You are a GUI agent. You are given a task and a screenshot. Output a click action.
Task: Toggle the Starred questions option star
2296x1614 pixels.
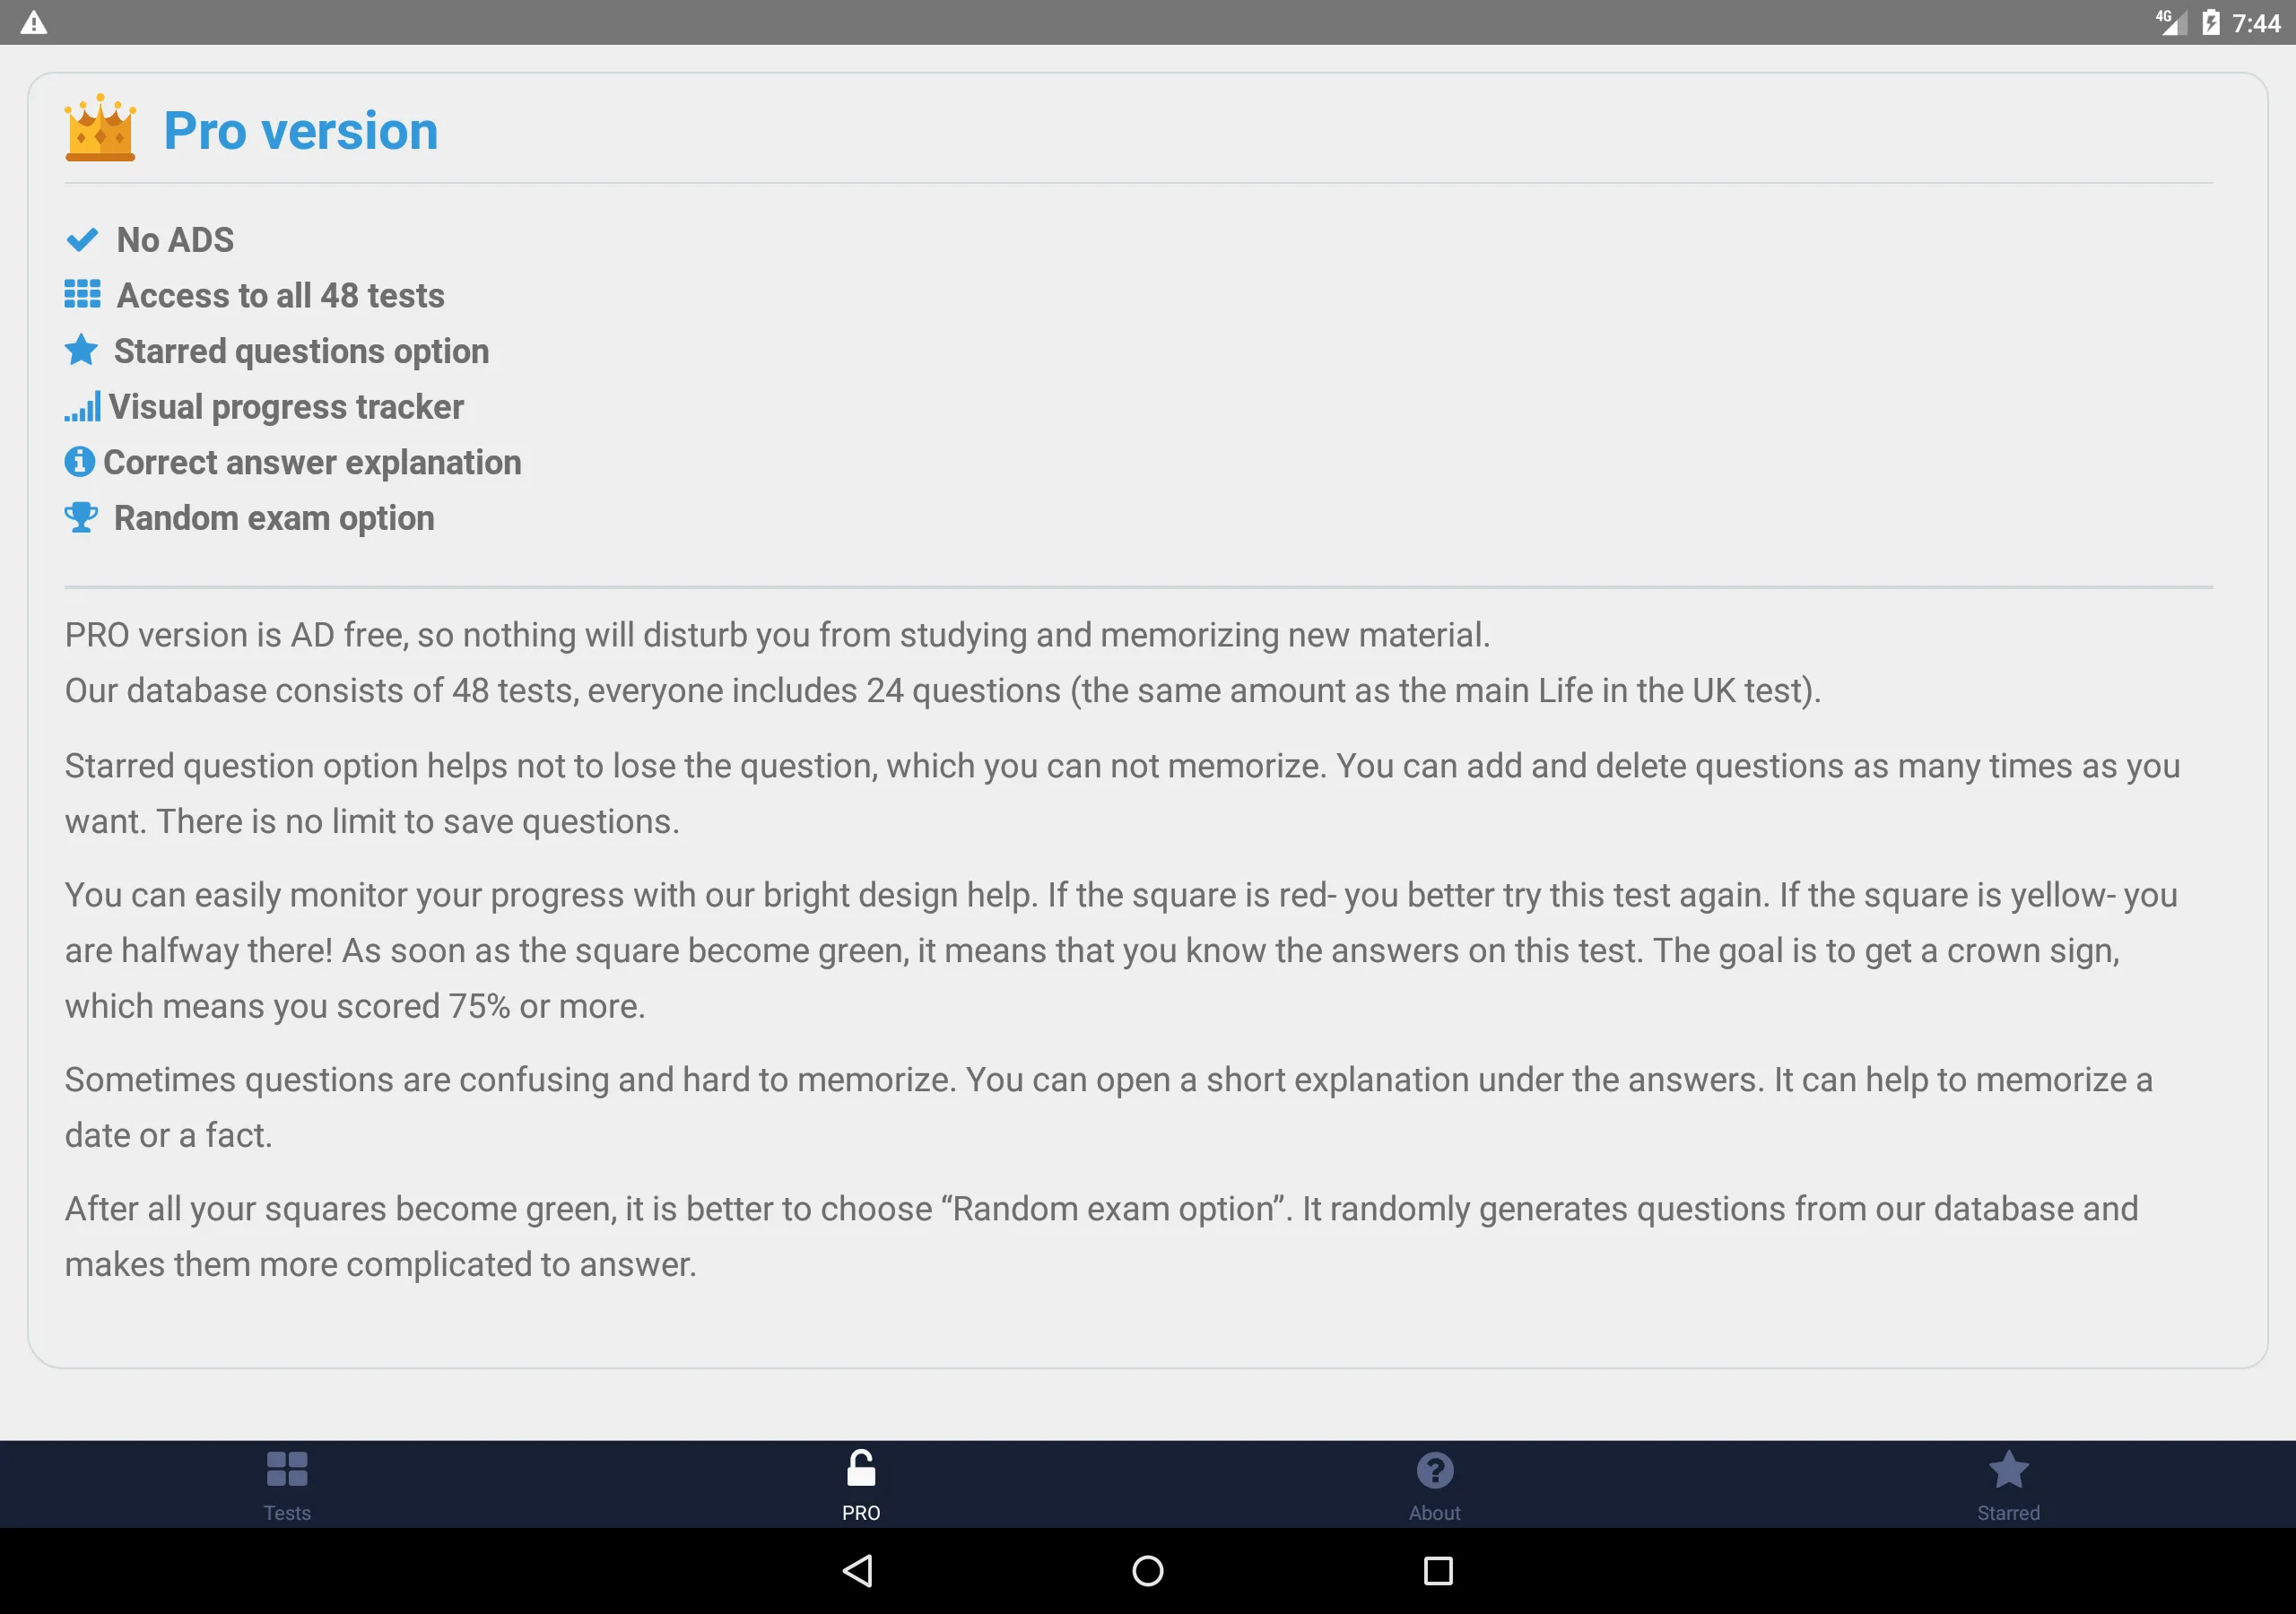point(83,351)
